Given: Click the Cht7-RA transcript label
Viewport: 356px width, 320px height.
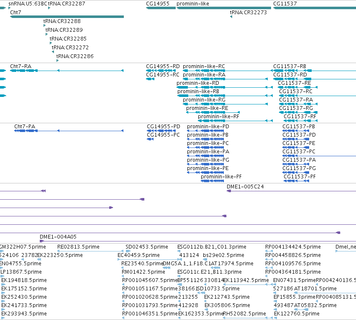Looking at the screenshot, I should coord(21,66).
